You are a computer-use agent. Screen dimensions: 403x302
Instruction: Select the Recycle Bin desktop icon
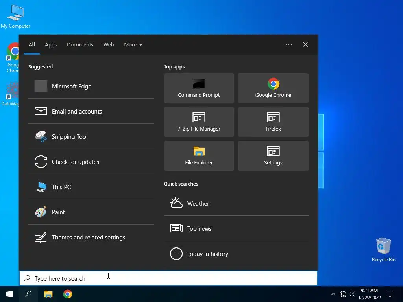click(x=383, y=250)
